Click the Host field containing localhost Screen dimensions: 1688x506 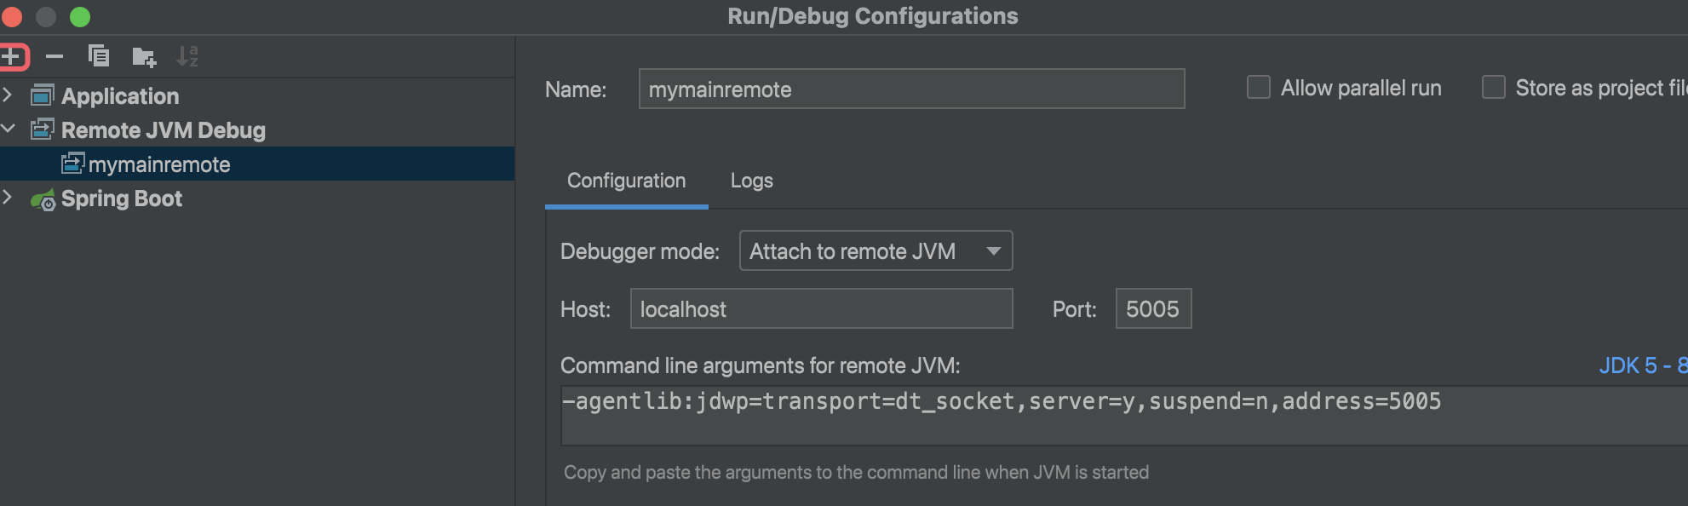(821, 309)
